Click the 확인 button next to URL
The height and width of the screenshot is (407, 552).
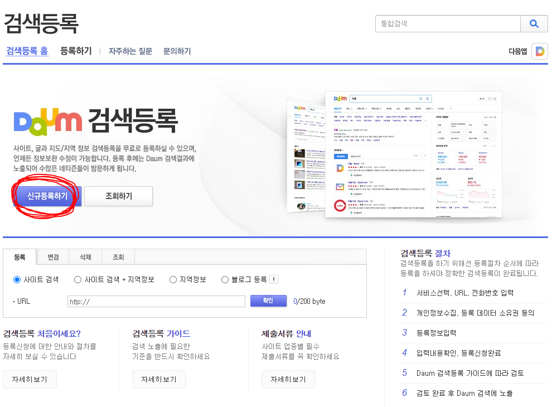click(268, 301)
